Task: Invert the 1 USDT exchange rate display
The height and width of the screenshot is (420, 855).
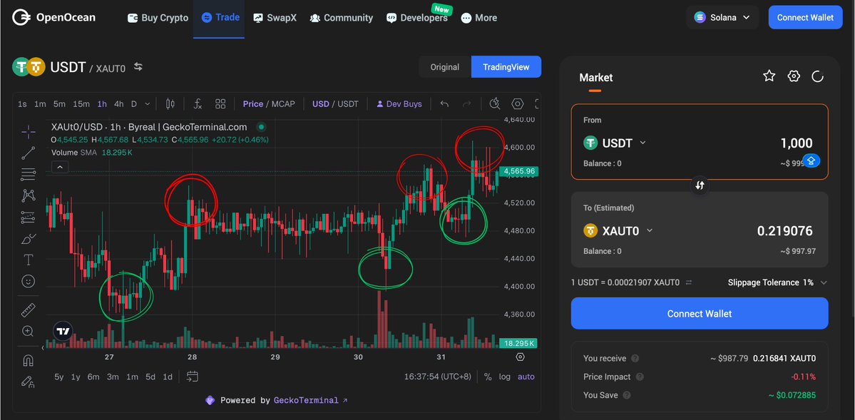Action: coord(689,282)
